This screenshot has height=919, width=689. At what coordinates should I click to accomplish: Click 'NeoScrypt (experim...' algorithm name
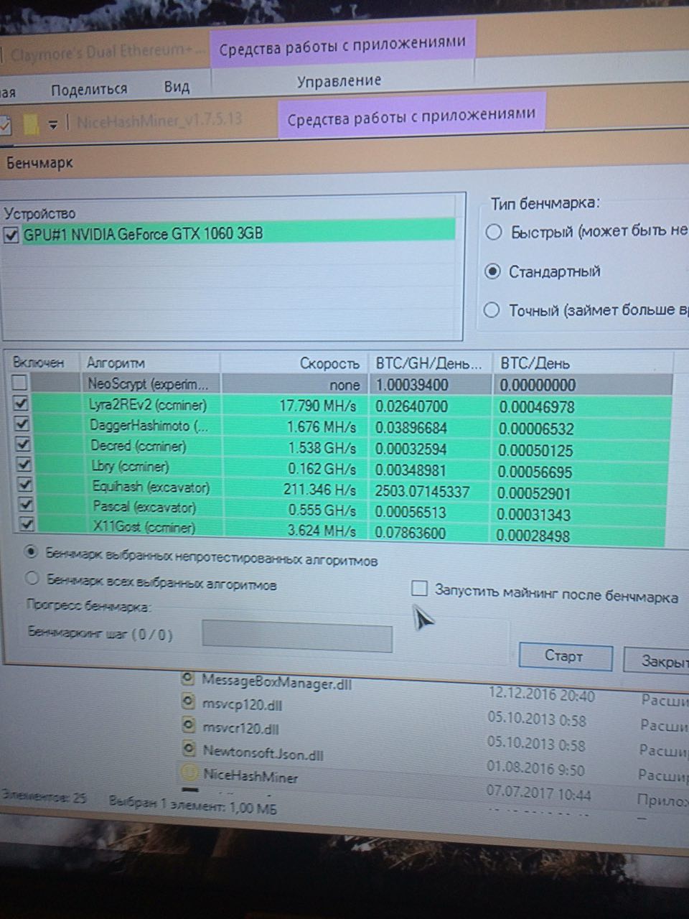pos(149,383)
